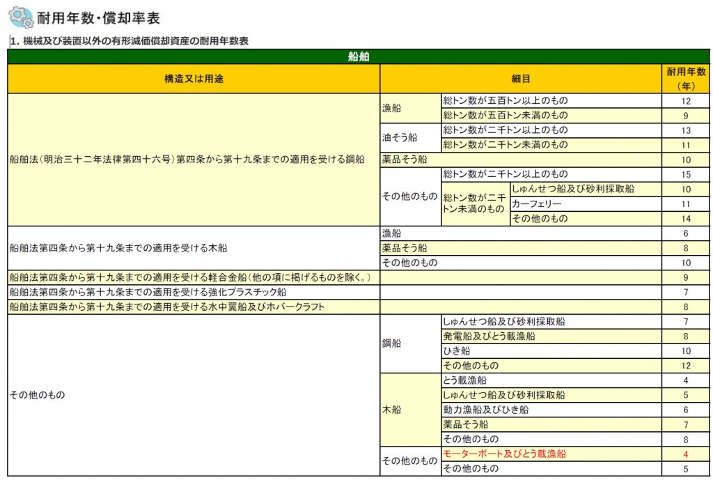
Task: Click the green 船舶 table header bar
Action: click(358, 56)
